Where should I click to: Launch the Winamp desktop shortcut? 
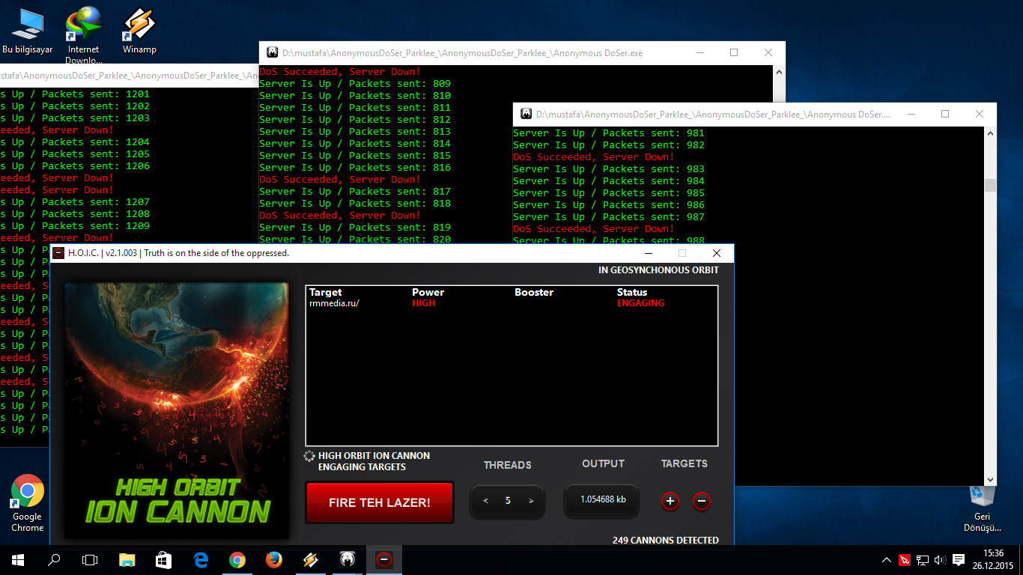(x=139, y=31)
